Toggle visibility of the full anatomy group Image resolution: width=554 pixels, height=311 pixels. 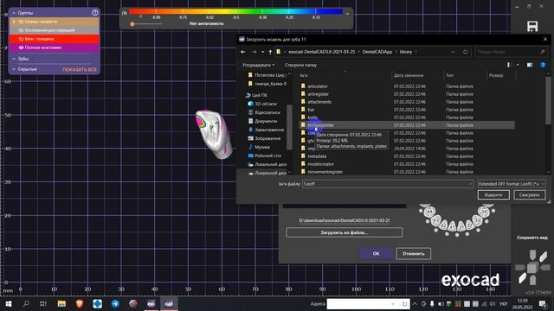21,48
